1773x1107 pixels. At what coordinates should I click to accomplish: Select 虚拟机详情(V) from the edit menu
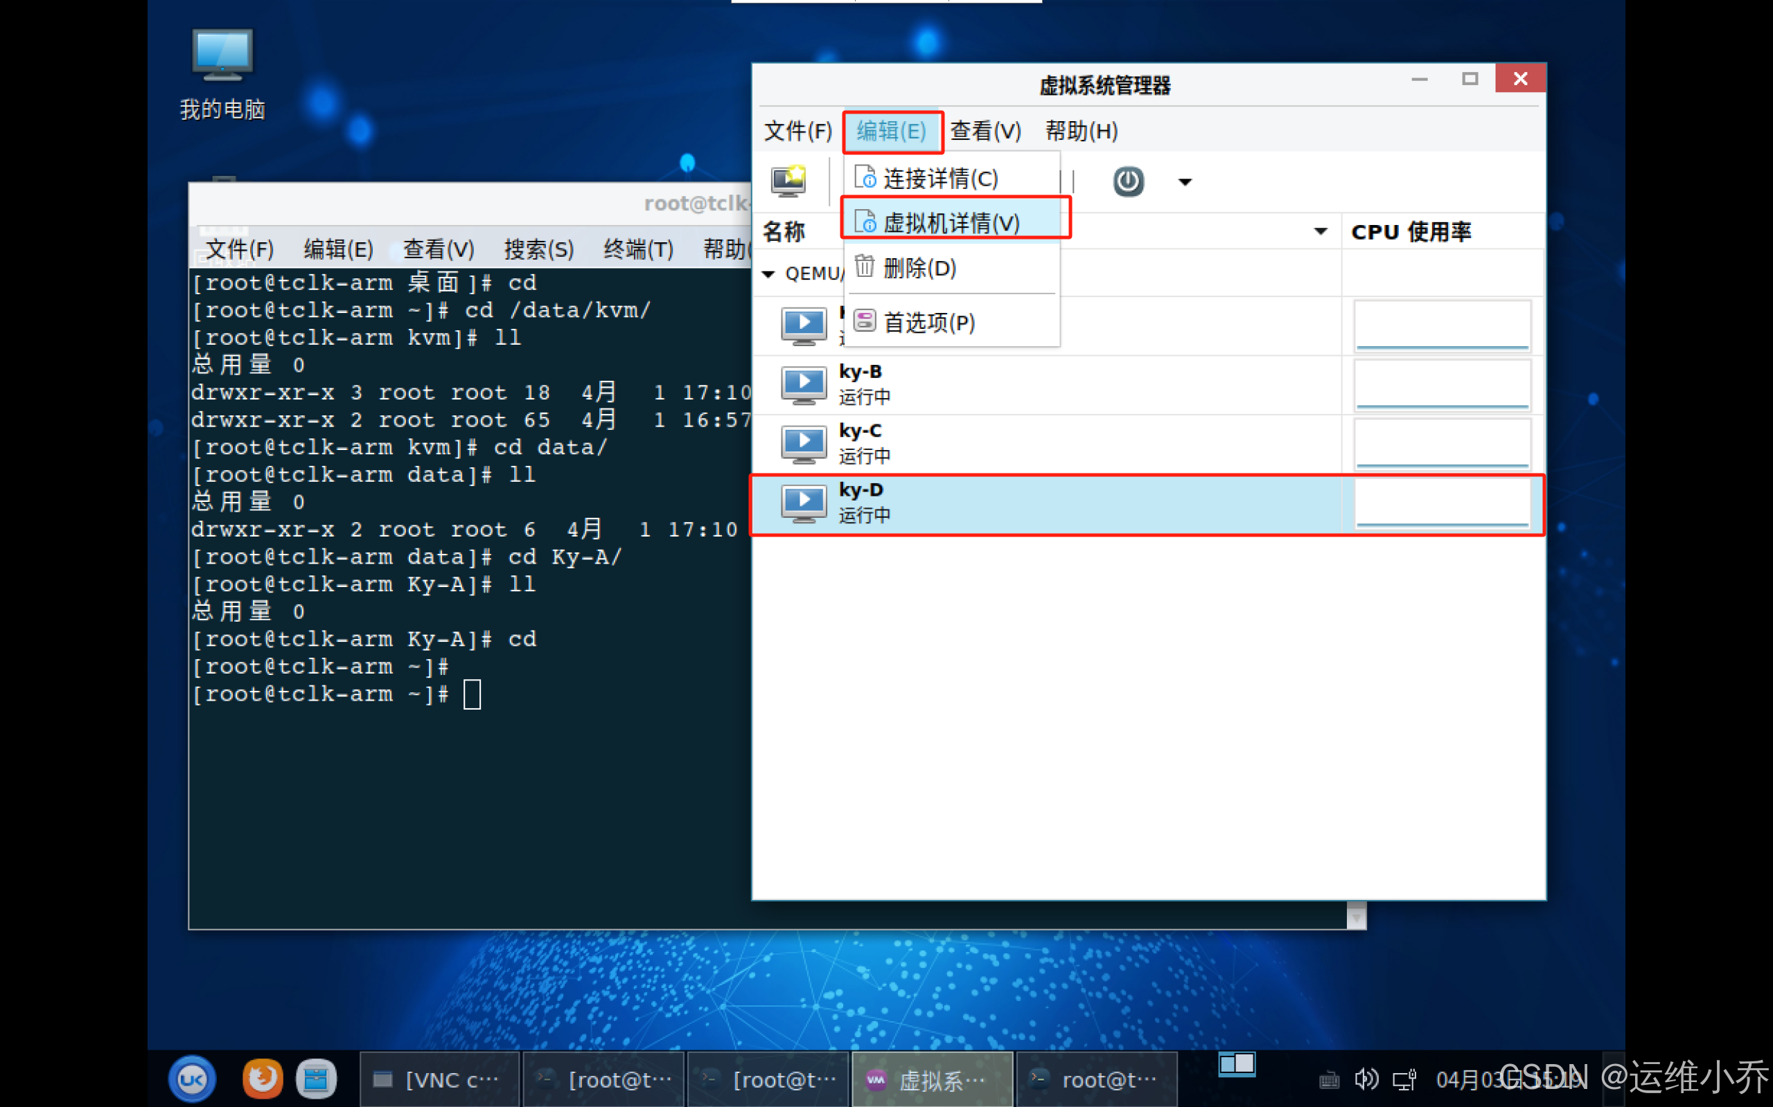(x=951, y=222)
